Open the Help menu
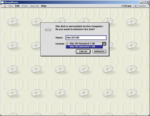The image size is (150, 116). [x=44, y=6]
